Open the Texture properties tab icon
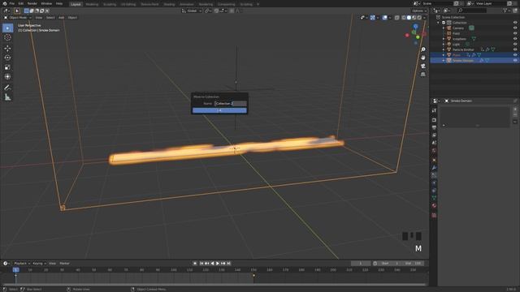 point(434,215)
